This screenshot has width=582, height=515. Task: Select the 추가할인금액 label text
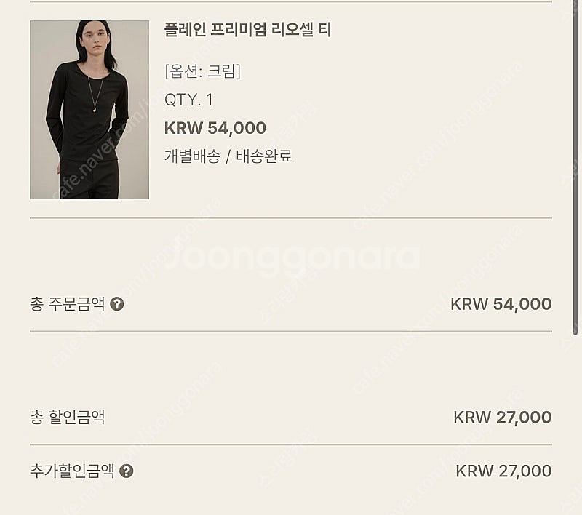click(72, 471)
